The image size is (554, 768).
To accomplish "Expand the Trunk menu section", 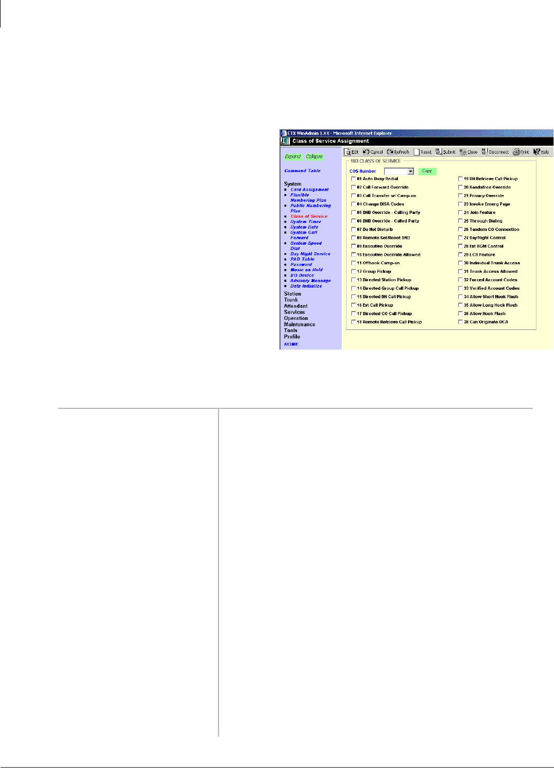I will tap(291, 300).
